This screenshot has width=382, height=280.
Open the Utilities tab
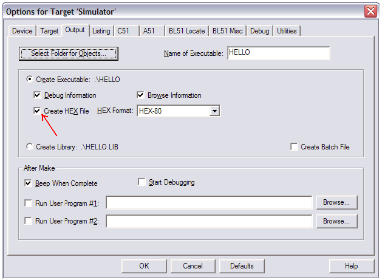coord(287,31)
